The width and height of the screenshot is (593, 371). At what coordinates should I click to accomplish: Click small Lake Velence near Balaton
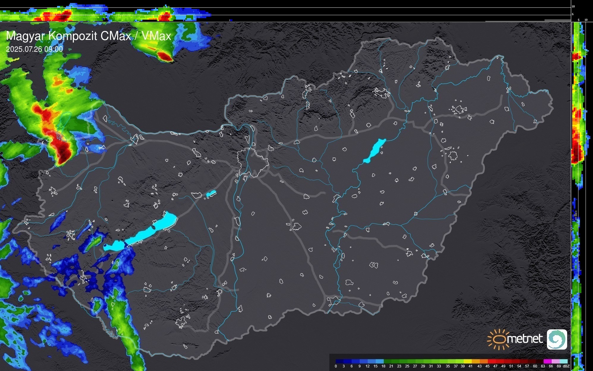pyautogui.click(x=211, y=194)
